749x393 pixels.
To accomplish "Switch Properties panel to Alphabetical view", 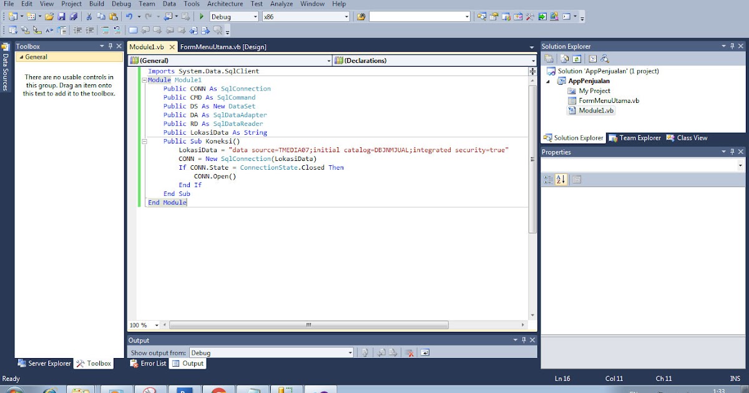I will [561, 180].
